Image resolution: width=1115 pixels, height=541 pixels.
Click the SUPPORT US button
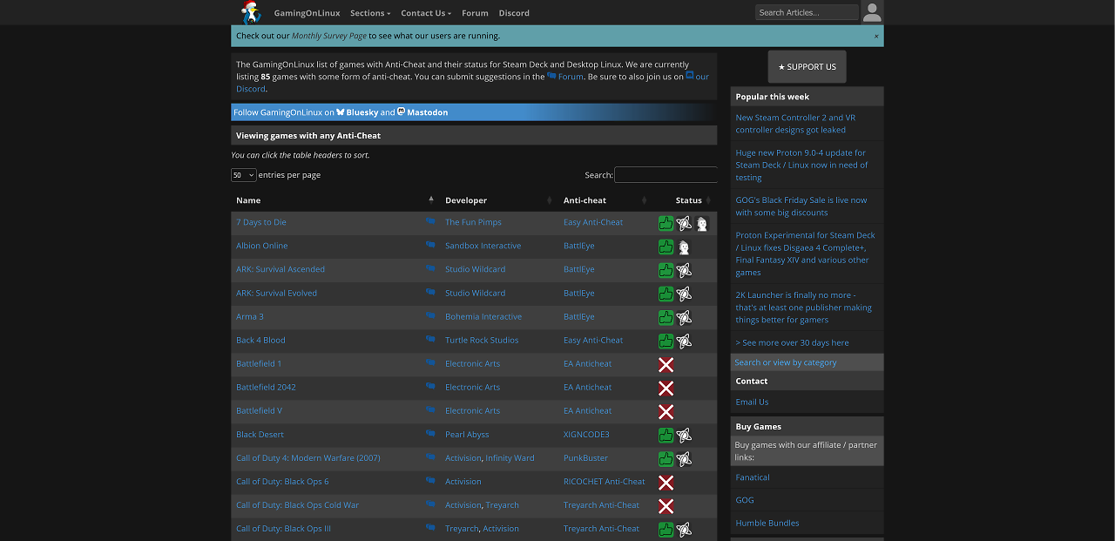click(x=807, y=66)
